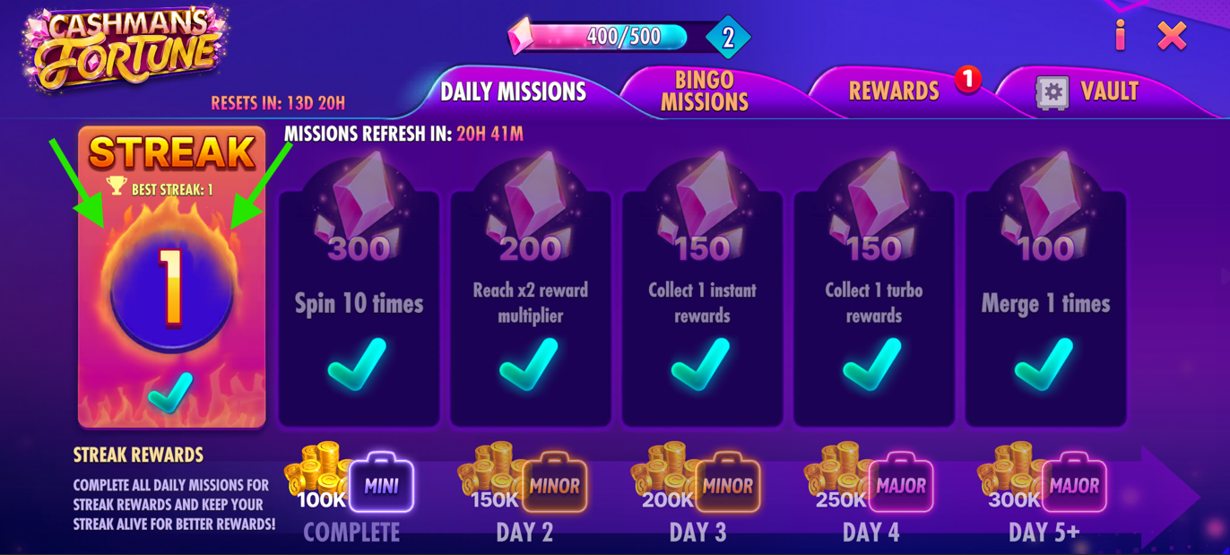1230x555 pixels.
Task: Click the vault safe icon
Action: pos(1052,91)
